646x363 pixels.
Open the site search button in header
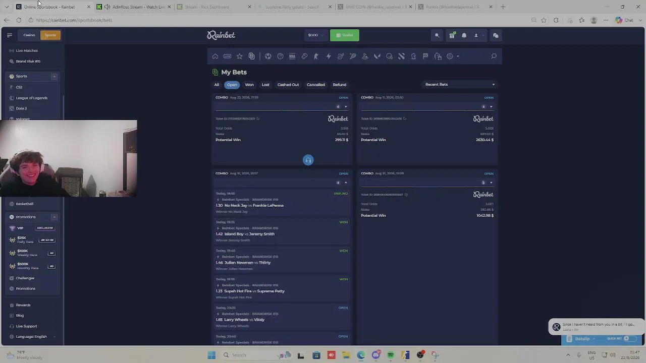tap(437, 35)
